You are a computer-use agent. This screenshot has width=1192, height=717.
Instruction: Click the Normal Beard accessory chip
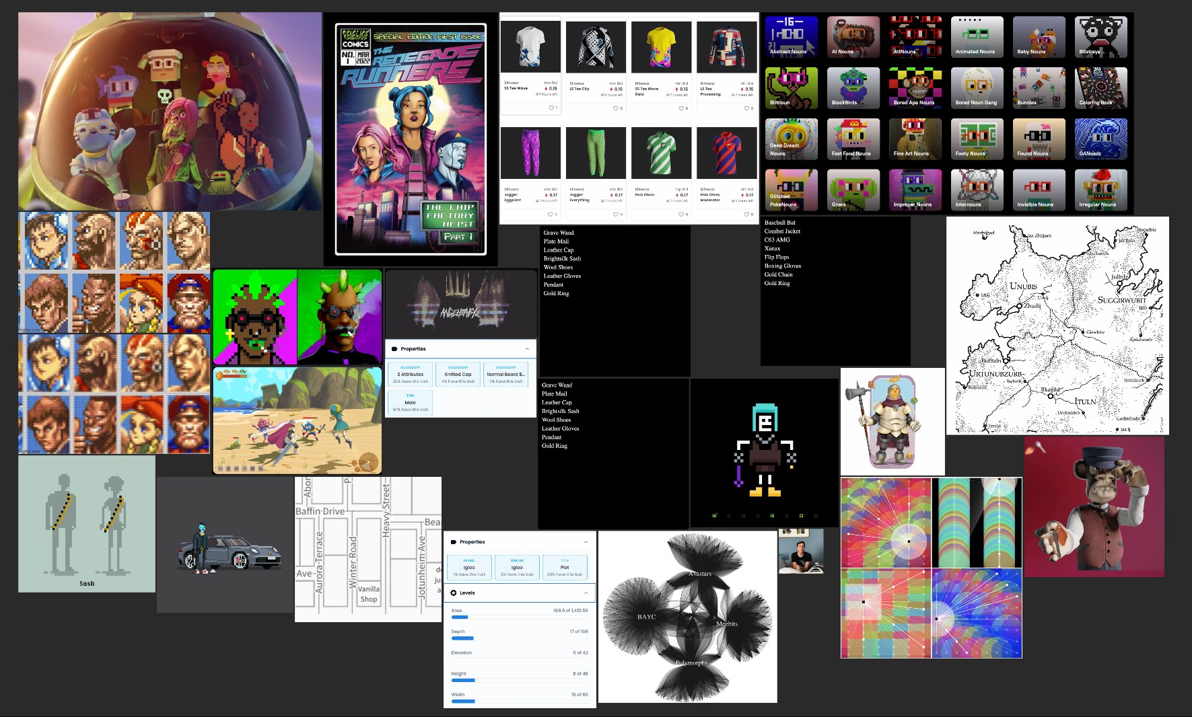tap(506, 374)
